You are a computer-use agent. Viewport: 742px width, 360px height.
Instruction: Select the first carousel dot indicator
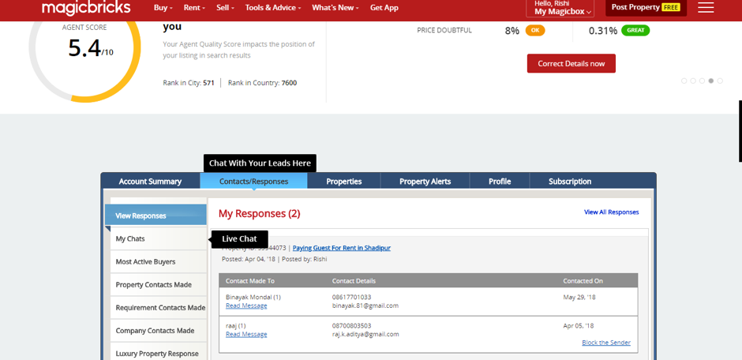point(684,81)
